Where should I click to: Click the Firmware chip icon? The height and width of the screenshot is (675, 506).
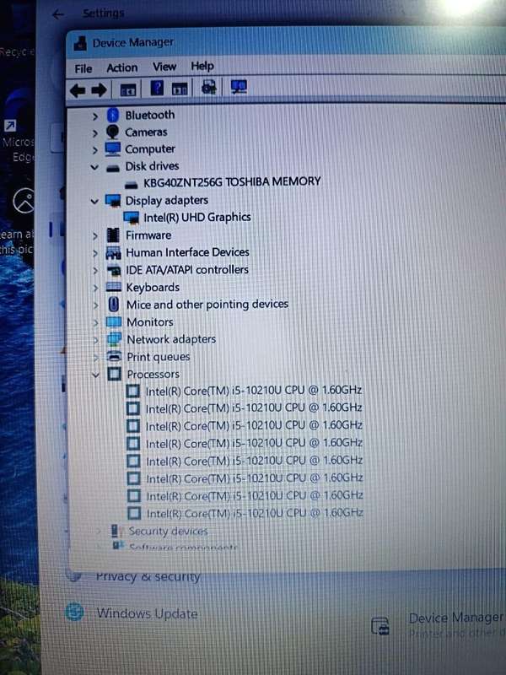tap(113, 235)
